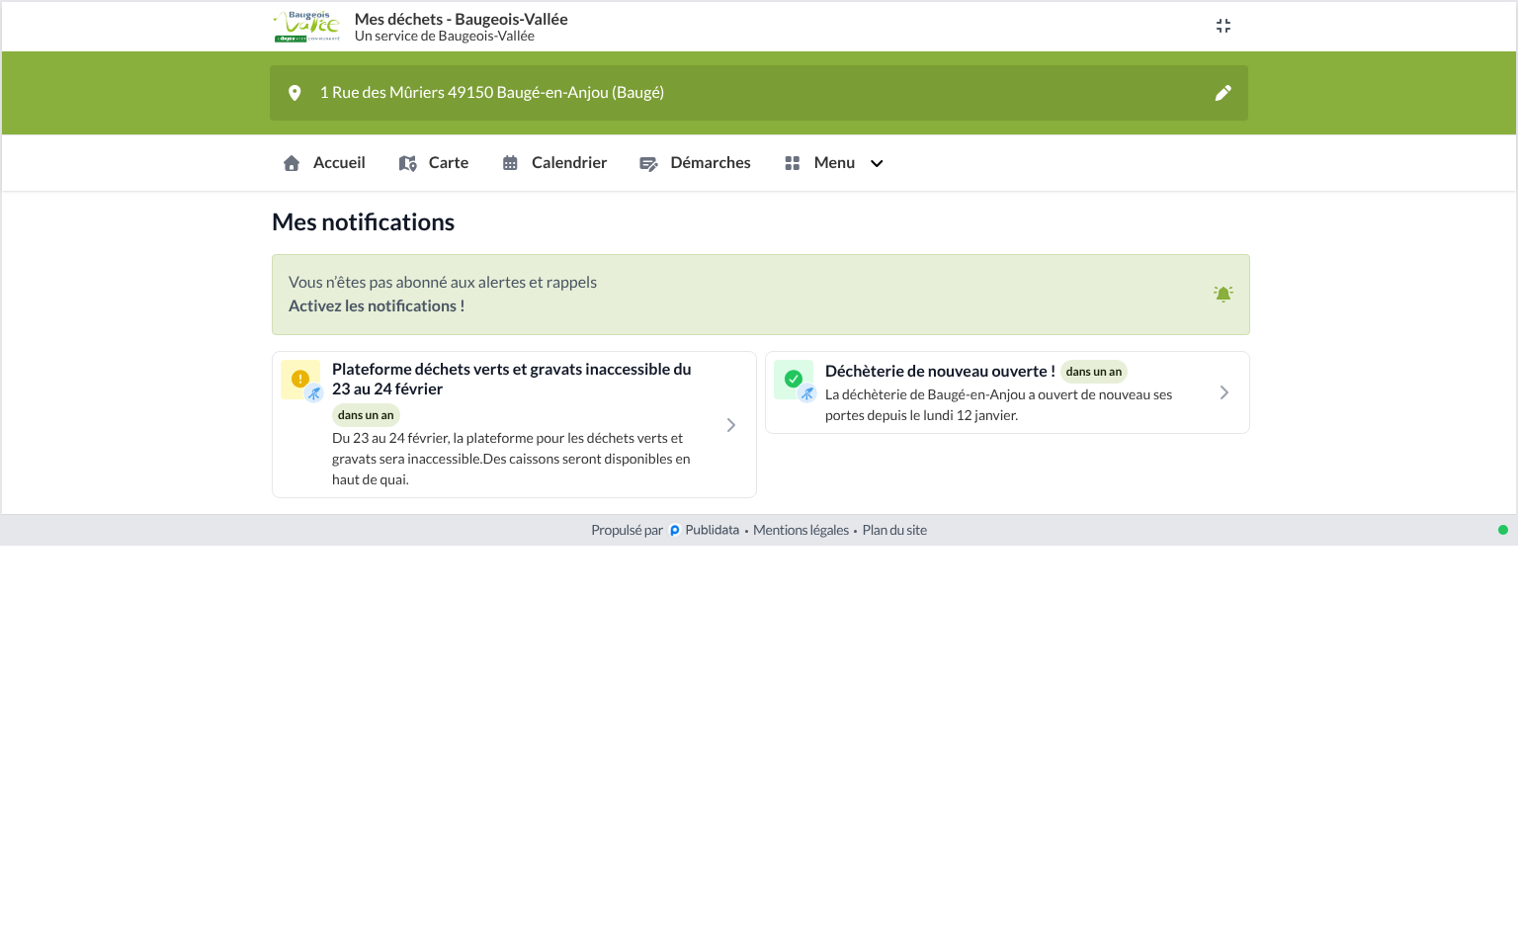Open Déchèterie de nouveau ouverte title
The height and width of the screenshot is (949, 1518).
coord(940,372)
